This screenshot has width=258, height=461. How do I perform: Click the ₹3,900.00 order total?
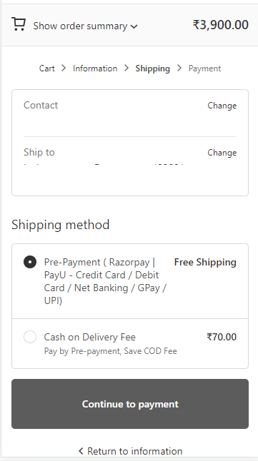click(221, 25)
